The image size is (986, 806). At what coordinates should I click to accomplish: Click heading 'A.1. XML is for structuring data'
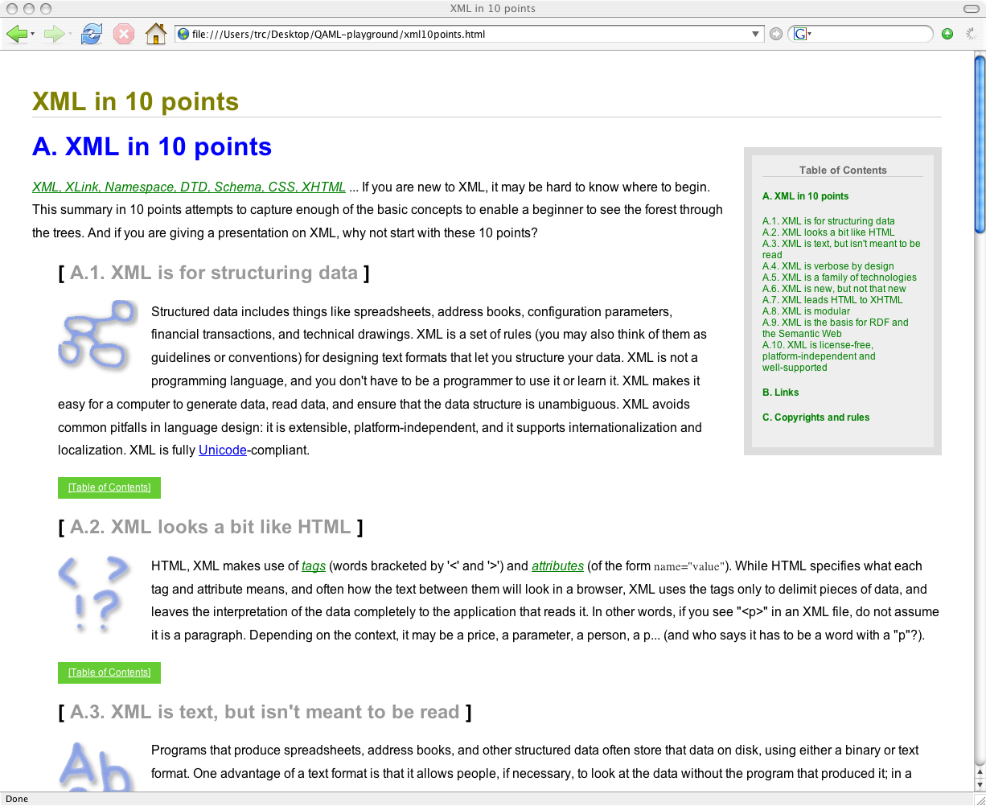pos(214,273)
